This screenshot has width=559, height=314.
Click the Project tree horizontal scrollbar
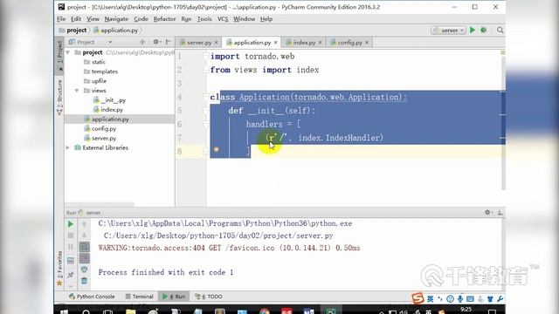tap(100, 205)
